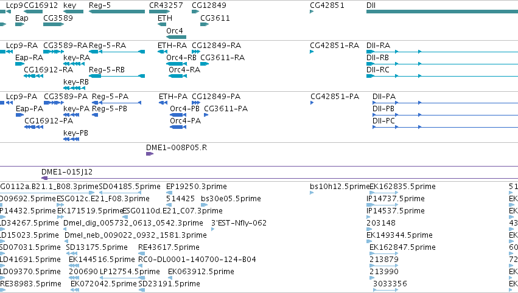
Task: Select the CG3611-PA protein label
Action: click(226, 109)
